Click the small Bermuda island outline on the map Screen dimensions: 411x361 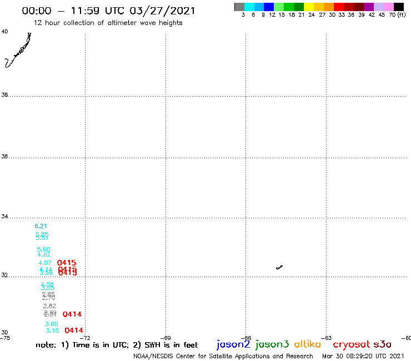coord(279,267)
